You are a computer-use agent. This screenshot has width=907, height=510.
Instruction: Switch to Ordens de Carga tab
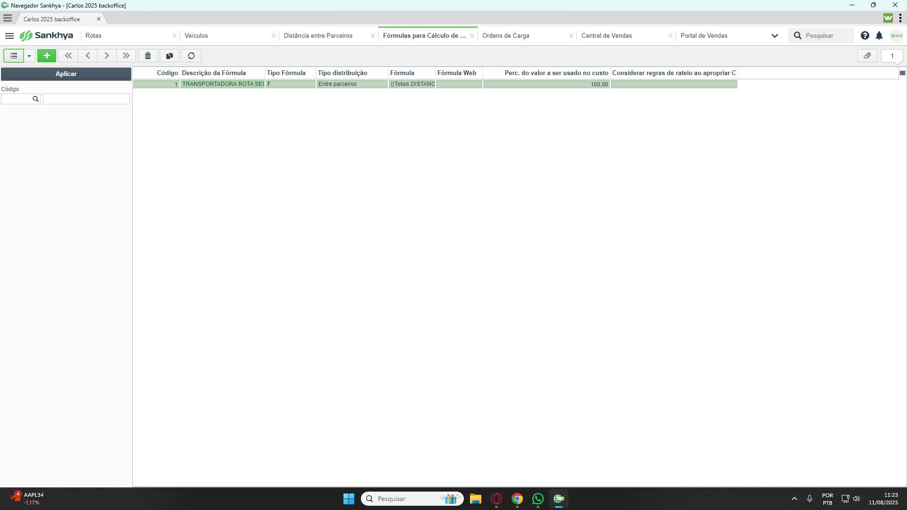tap(505, 36)
